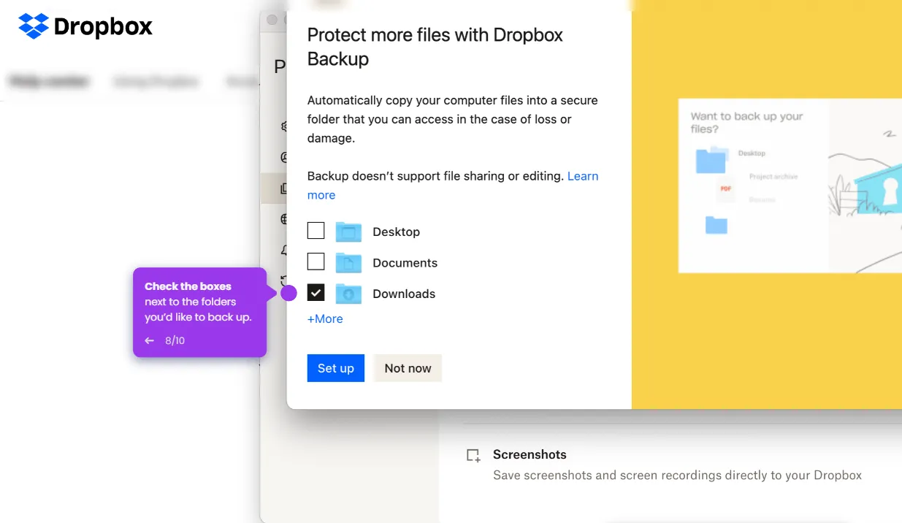Click the Desktop folder icon
The width and height of the screenshot is (902, 523).
(x=348, y=232)
